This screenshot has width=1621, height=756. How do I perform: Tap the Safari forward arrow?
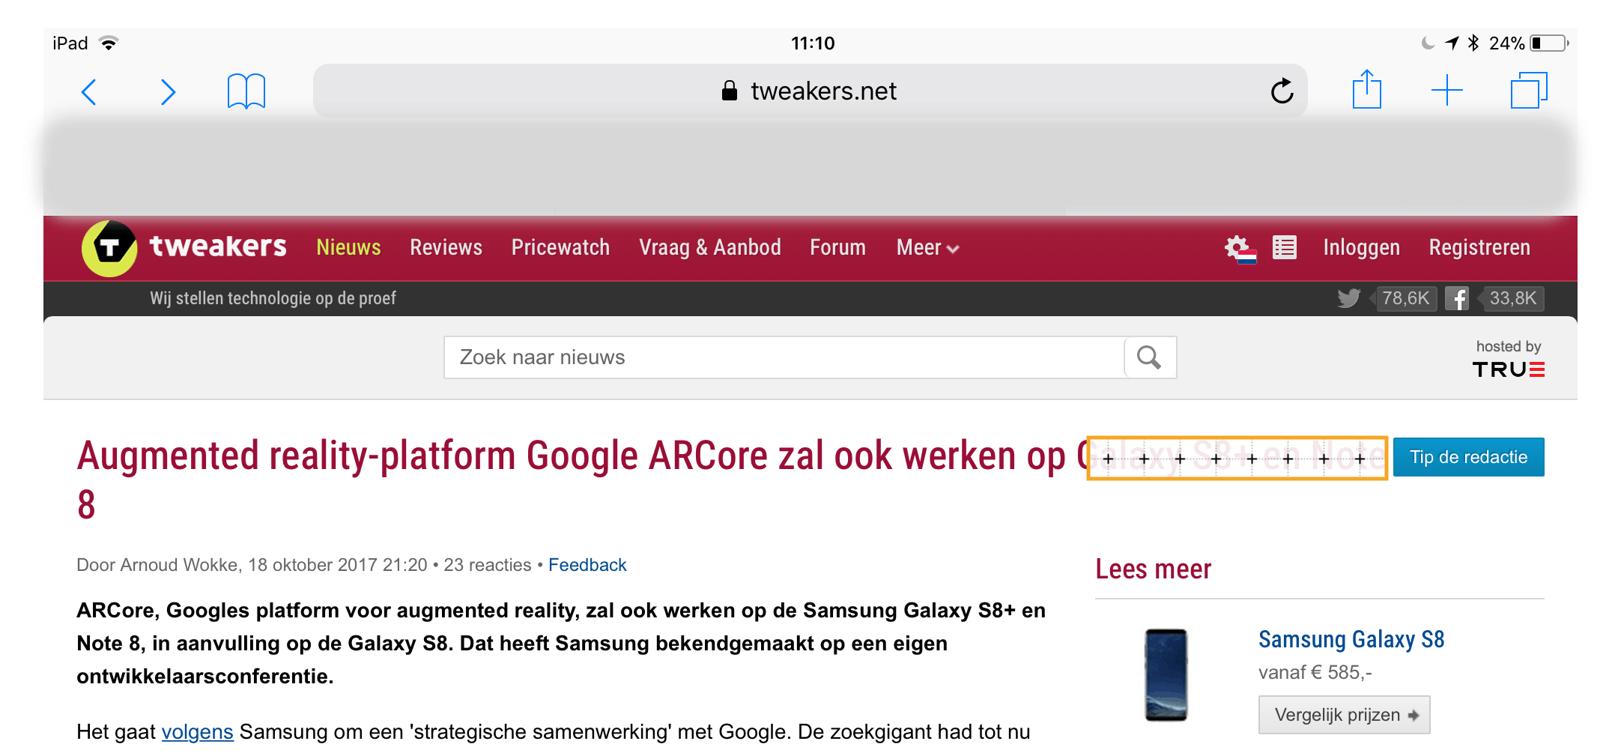169,92
